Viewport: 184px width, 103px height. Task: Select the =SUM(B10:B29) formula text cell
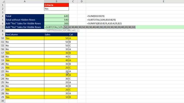coord(96,16)
